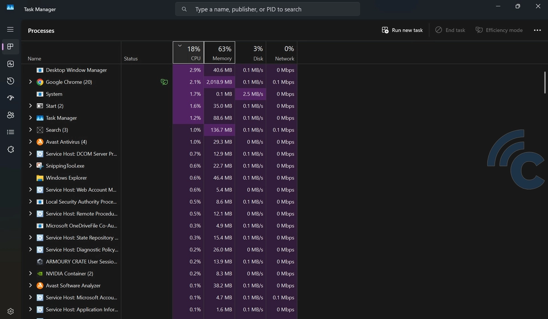This screenshot has width=548, height=319.
Task: Click the process search input field
Action: click(x=268, y=9)
